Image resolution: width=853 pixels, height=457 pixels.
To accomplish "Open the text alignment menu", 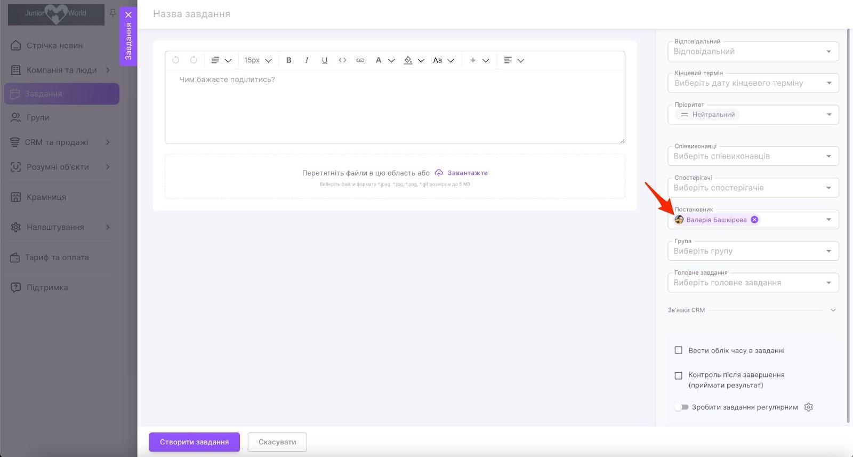I will click(514, 60).
